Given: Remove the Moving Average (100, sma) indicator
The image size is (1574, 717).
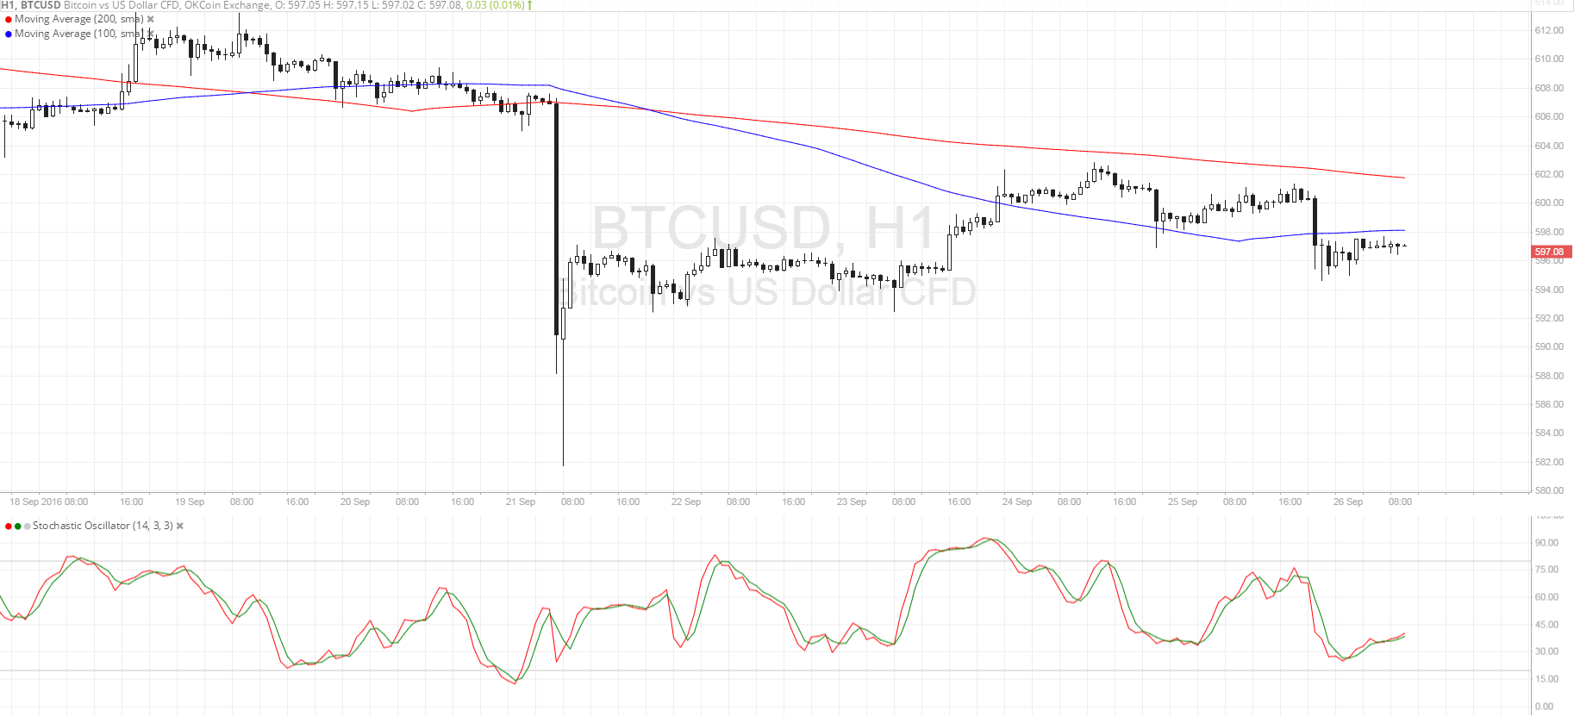Looking at the screenshot, I should (151, 34).
